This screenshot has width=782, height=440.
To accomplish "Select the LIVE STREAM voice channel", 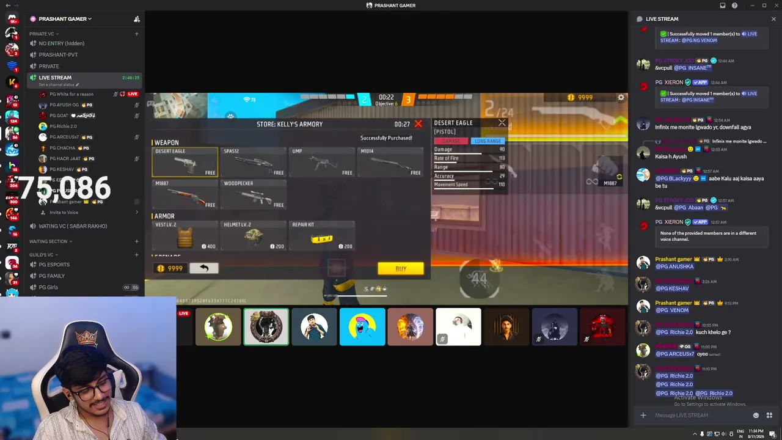I will pyautogui.click(x=84, y=79).
